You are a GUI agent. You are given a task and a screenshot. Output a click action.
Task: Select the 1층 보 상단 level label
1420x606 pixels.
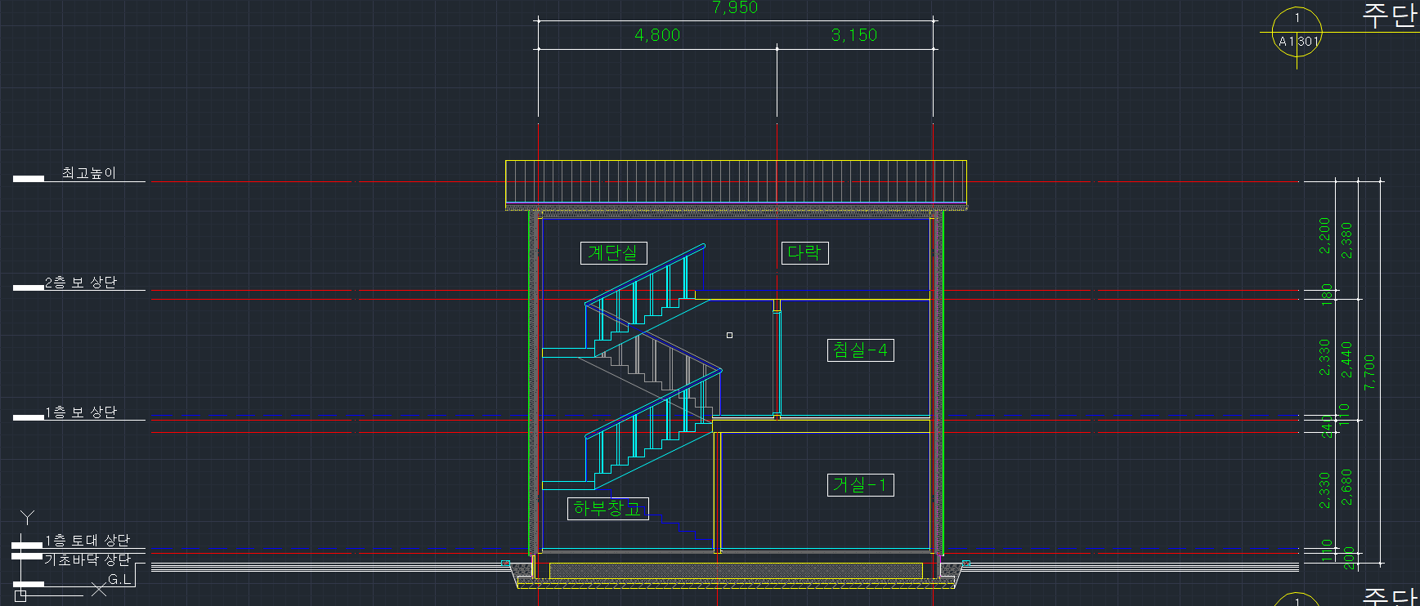[x=80, y=412]
